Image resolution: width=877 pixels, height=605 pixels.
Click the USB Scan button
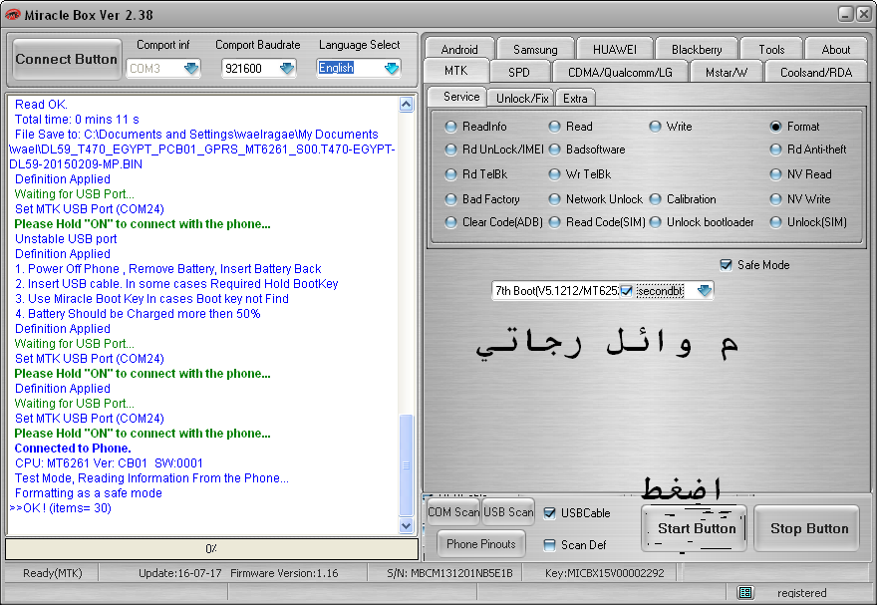point(508,512)
